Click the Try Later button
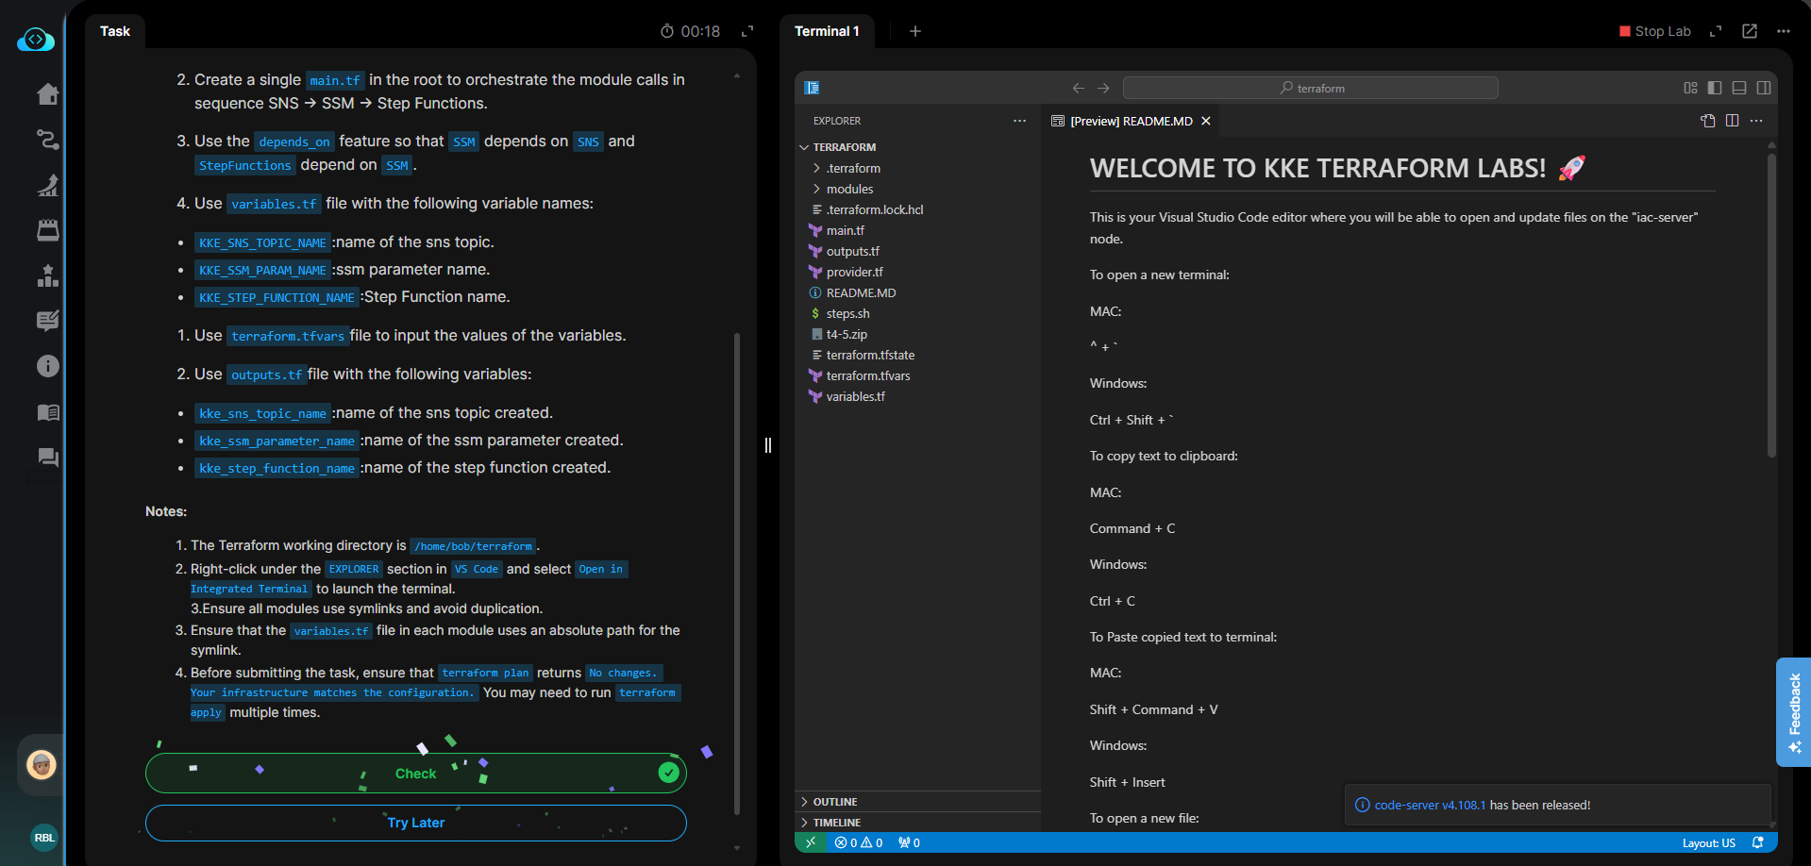 [x=415, y=823]
